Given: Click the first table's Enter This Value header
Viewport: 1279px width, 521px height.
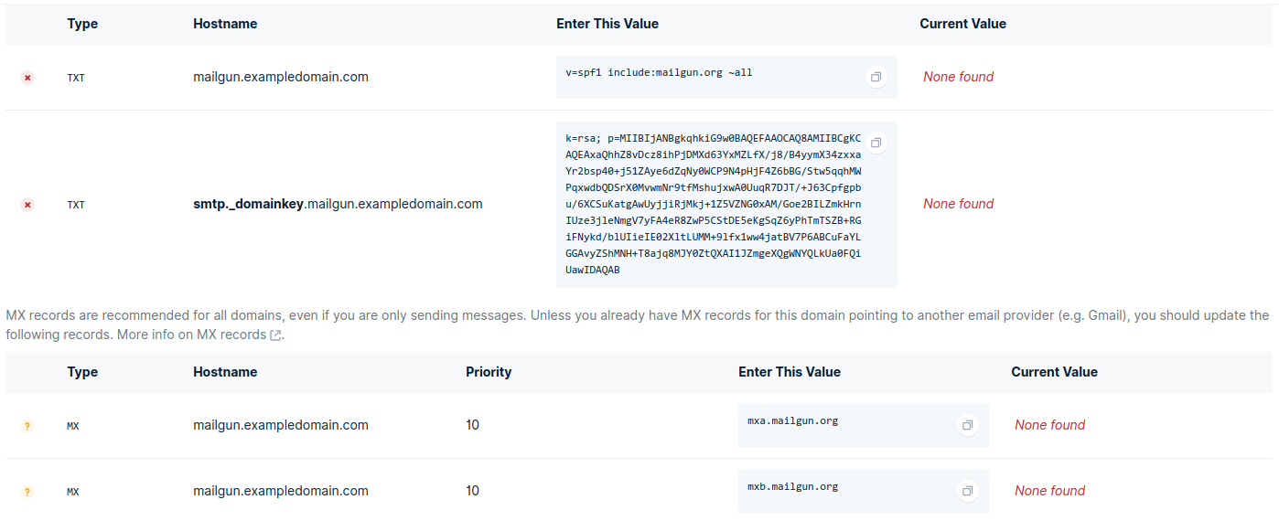Looking at the screenshot, I should click(x=607, y=24).
